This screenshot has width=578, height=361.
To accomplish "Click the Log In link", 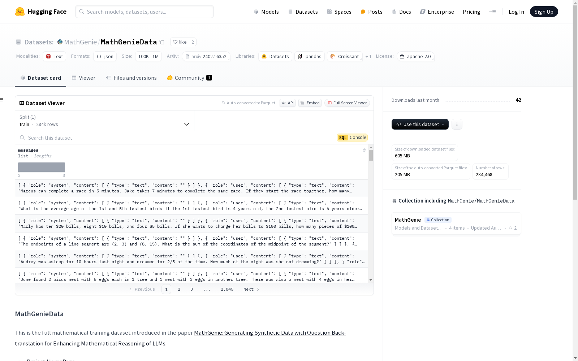I will [516, 12].
